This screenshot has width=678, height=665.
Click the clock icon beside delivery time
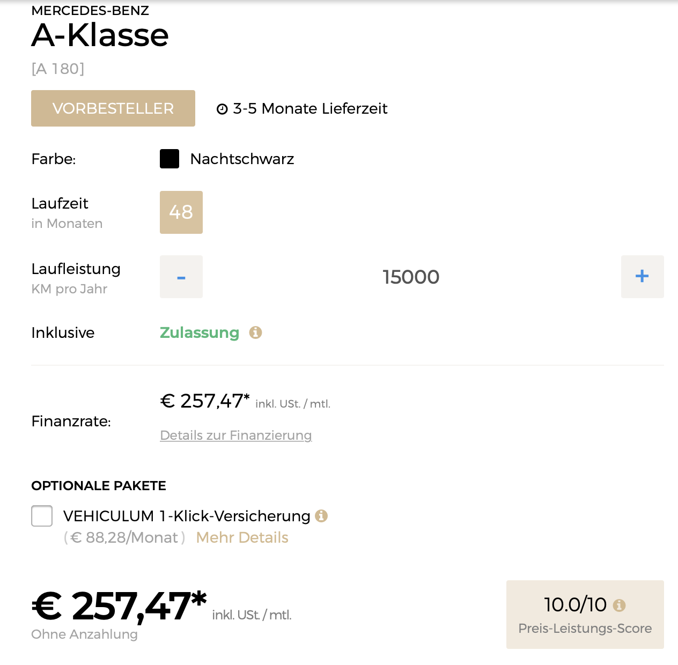tap(222, 109)
